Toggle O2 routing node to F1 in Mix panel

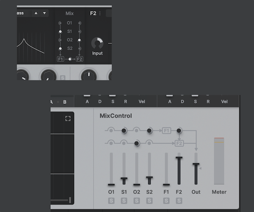60,40
